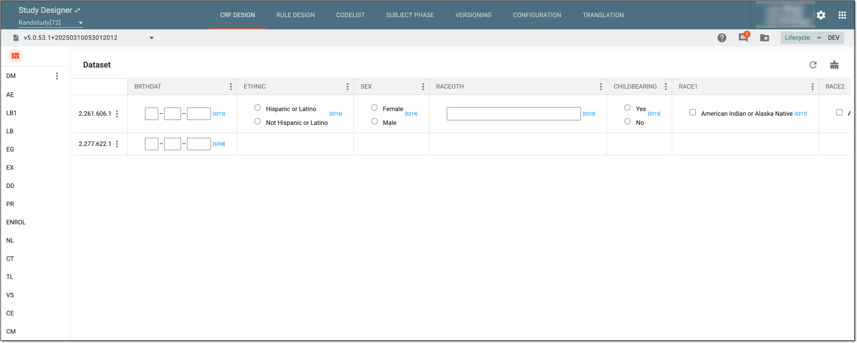Click the [5217] item link
857x343 pixels.
point(801,114)
